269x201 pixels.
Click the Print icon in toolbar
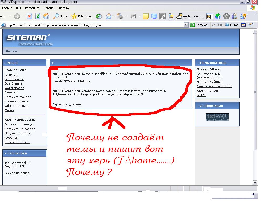pyautogui.click(x=120, y=16)
